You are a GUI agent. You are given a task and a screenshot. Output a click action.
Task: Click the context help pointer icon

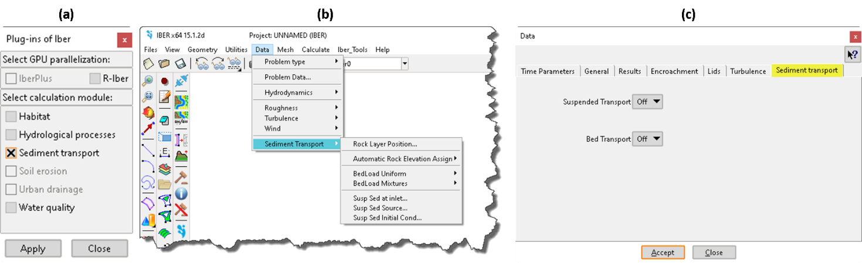pos(852,54)
